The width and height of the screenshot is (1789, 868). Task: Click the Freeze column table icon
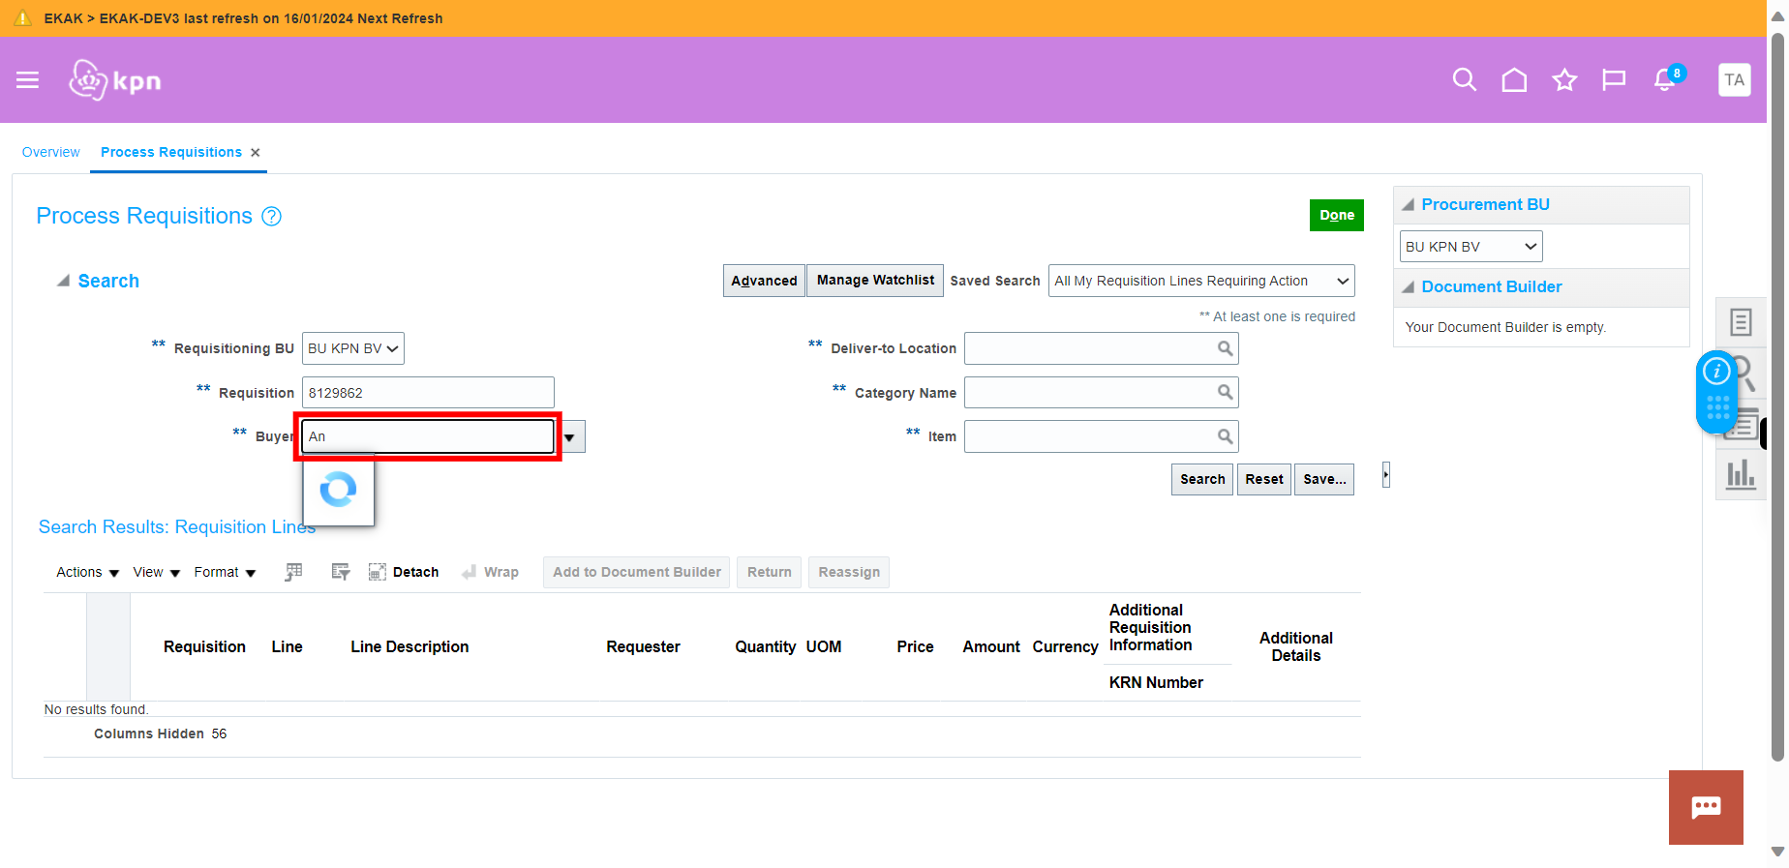(293, 572)
